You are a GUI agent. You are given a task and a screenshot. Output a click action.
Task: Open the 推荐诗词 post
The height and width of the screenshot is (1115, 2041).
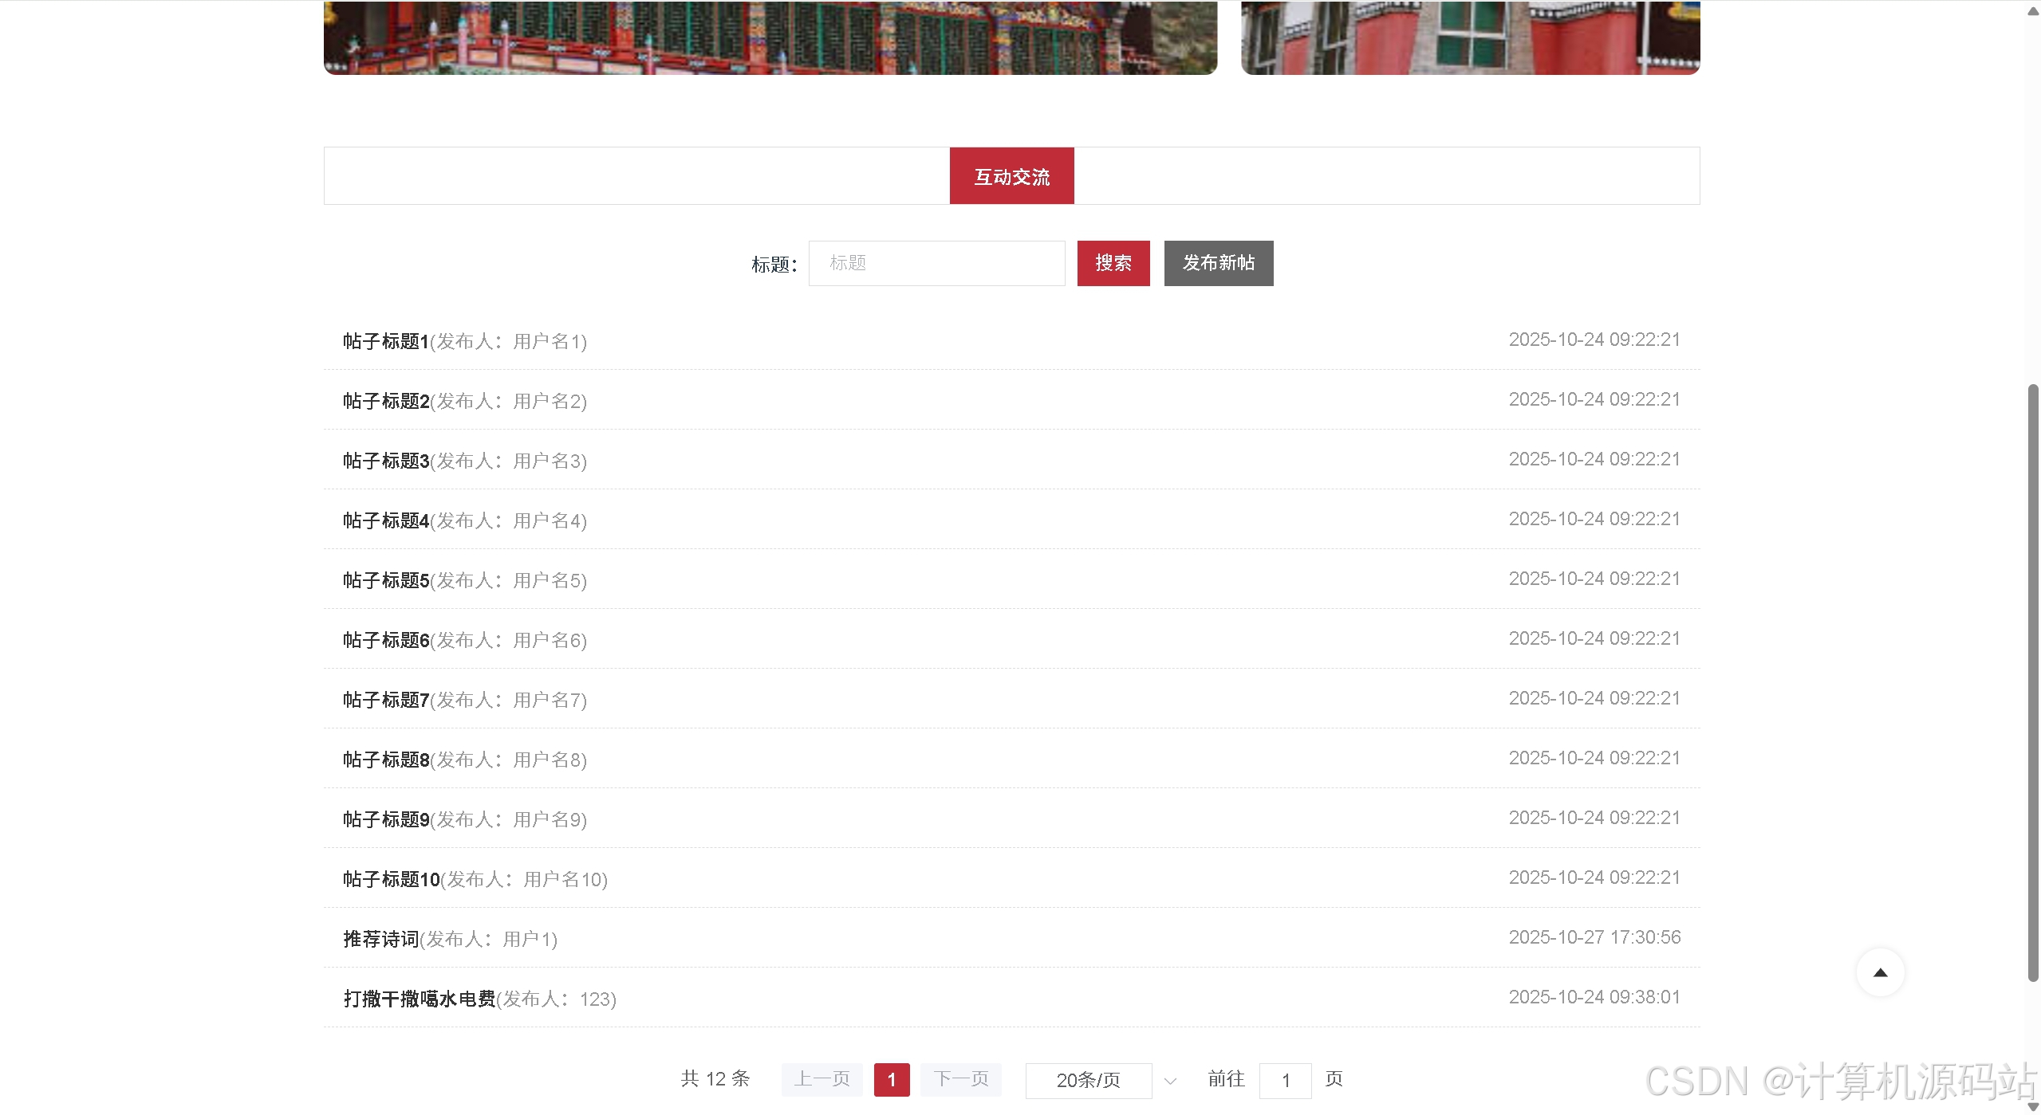click(381, 939)
